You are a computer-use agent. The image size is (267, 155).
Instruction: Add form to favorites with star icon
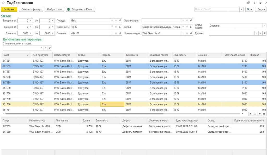coord(3,3)
